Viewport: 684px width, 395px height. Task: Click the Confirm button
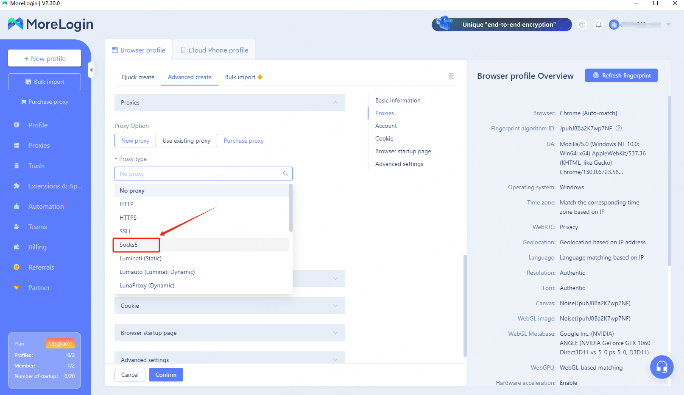click(x=166, y=375)
